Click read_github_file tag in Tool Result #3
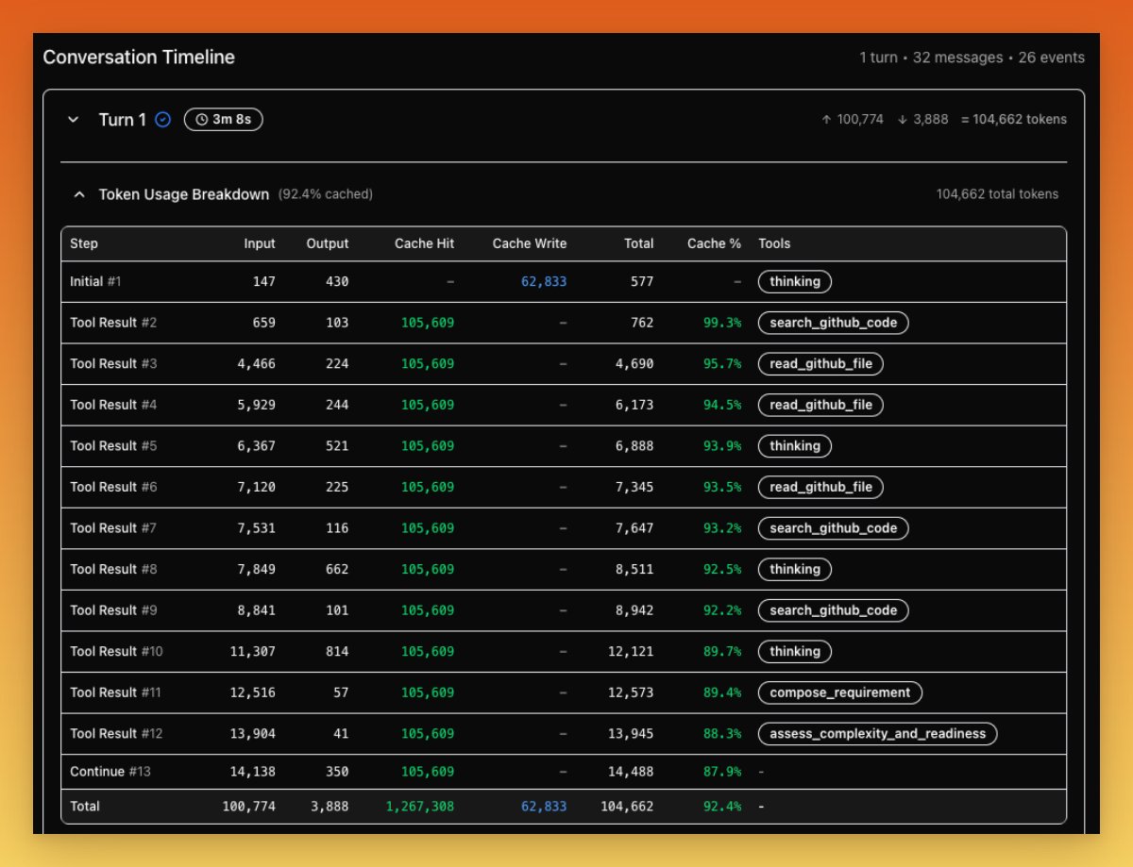1133x867 pixels. point(820,364)
